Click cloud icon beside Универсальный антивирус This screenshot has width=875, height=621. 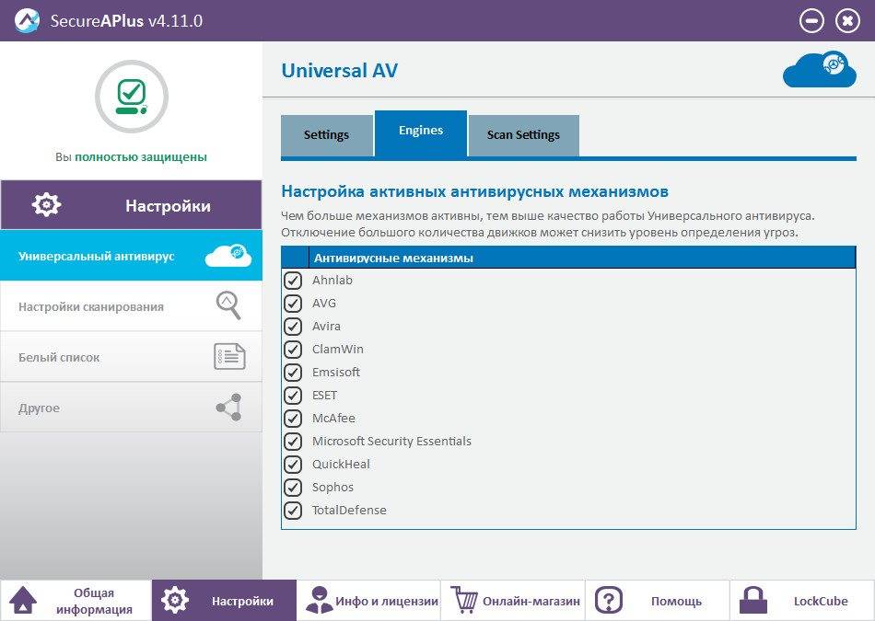pos(228,256)
